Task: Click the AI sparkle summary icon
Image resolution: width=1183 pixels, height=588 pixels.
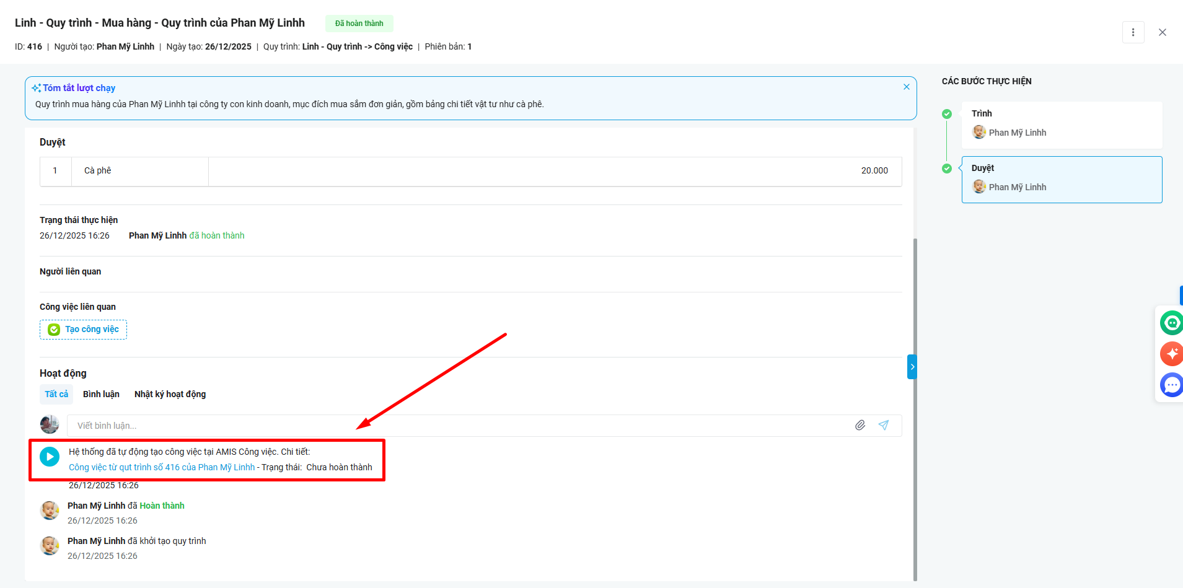Action: tap(37, 88)
